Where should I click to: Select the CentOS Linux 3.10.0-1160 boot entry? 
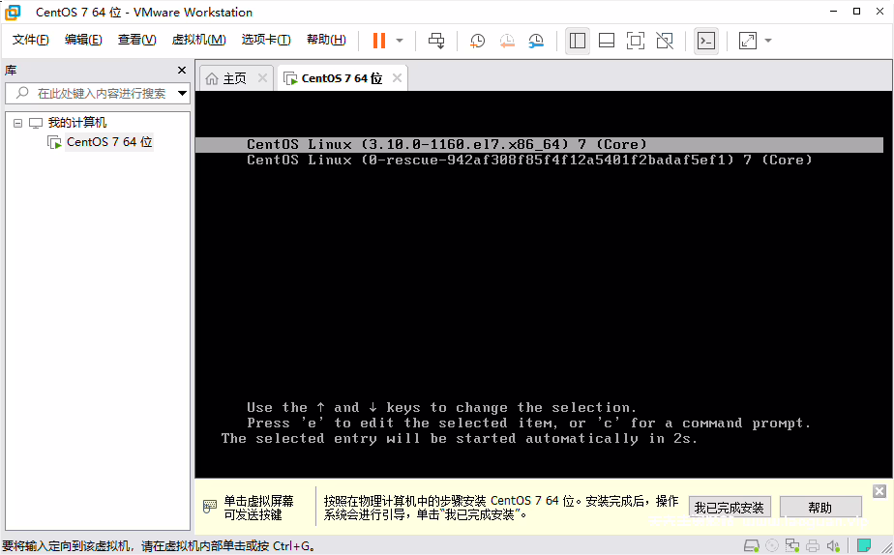[x=539, y=145]
